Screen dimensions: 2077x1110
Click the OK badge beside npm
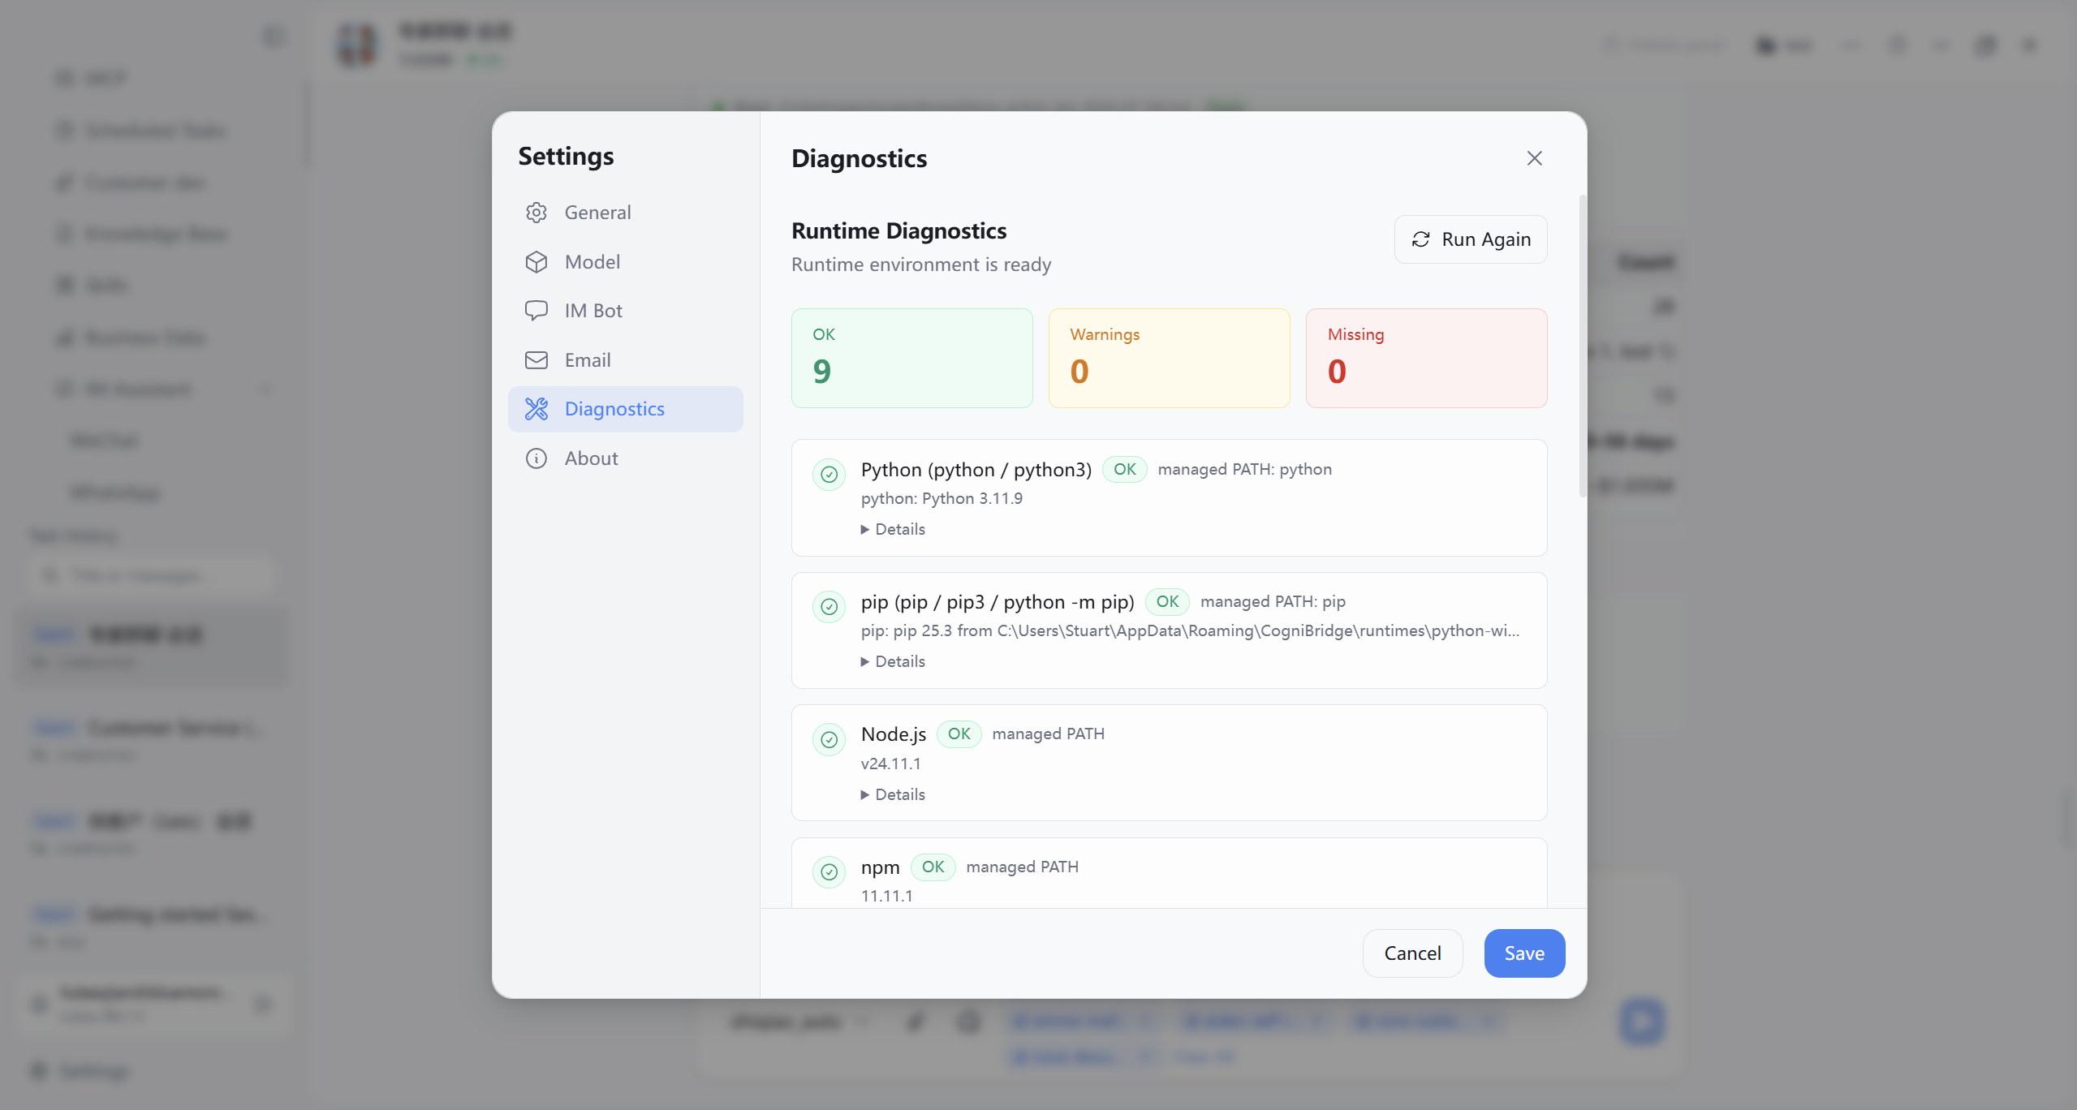coord(933,867)
